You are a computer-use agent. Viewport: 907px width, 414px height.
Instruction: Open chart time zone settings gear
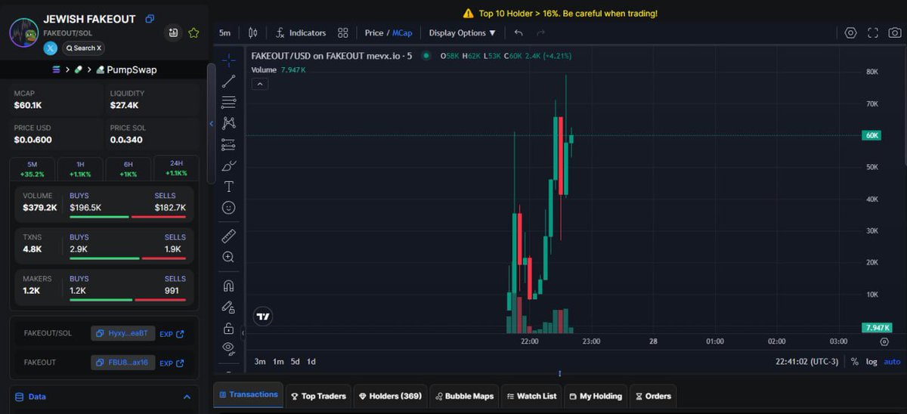(x=884, y=341)
